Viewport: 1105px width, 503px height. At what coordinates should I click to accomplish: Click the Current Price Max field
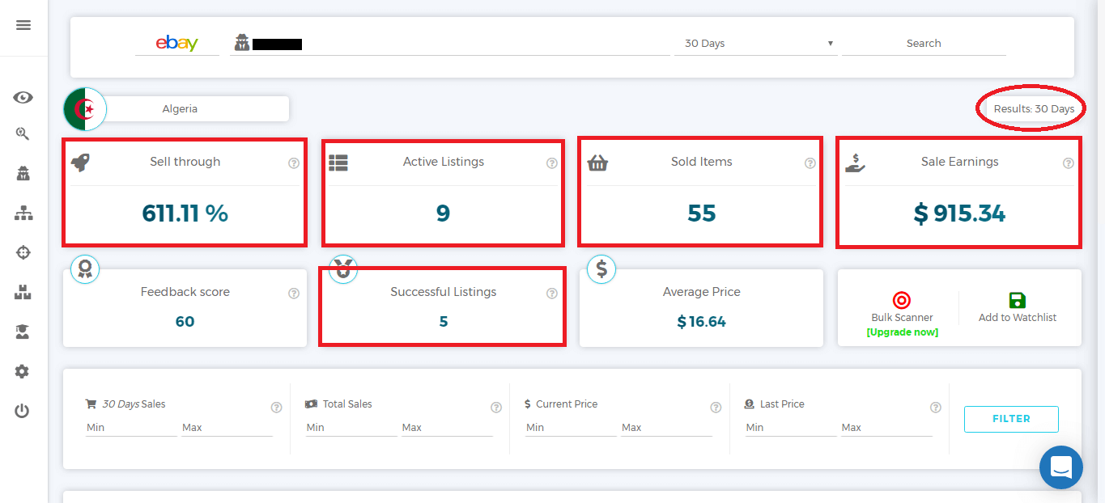[665, 427]
